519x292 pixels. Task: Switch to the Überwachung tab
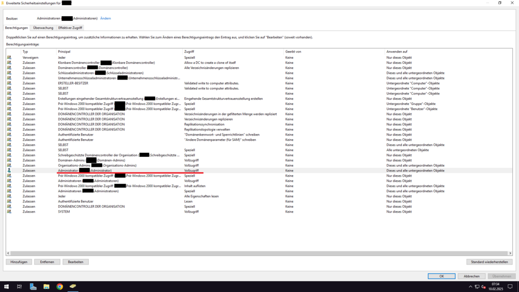coord(43,28)
